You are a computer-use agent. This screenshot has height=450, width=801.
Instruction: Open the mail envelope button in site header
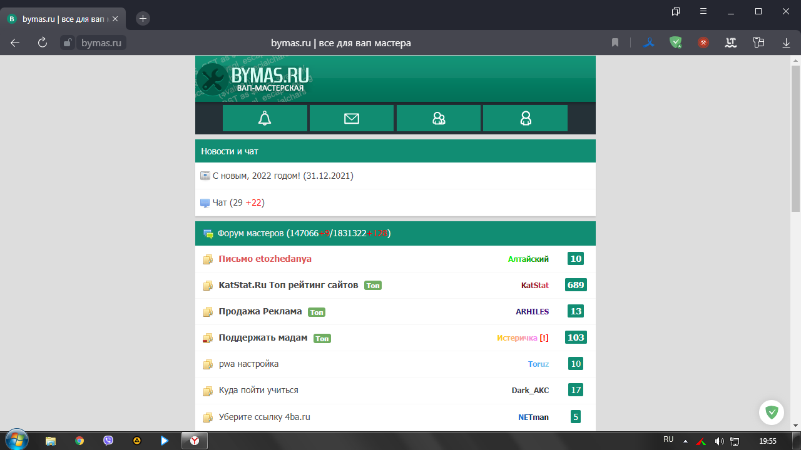[x=351, y=118]
